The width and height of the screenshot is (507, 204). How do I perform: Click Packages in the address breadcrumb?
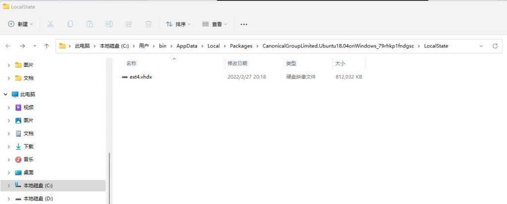click(x=241, y=46)
